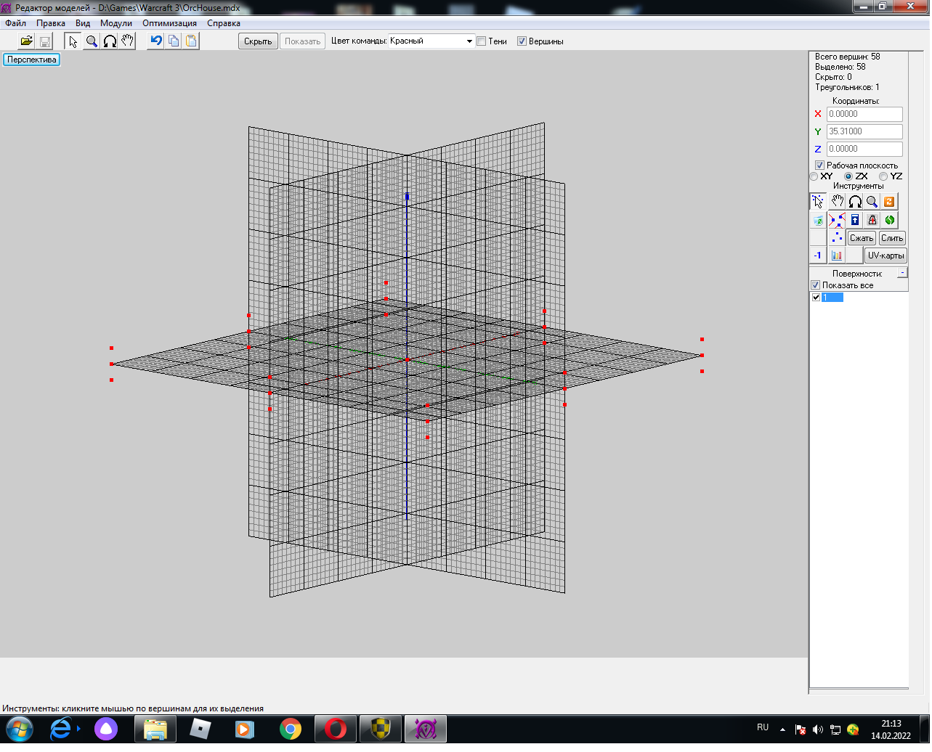Click the paste clipboard icon in toolbar
This screenshot has height=752, width=932.
tap(191, 41)
